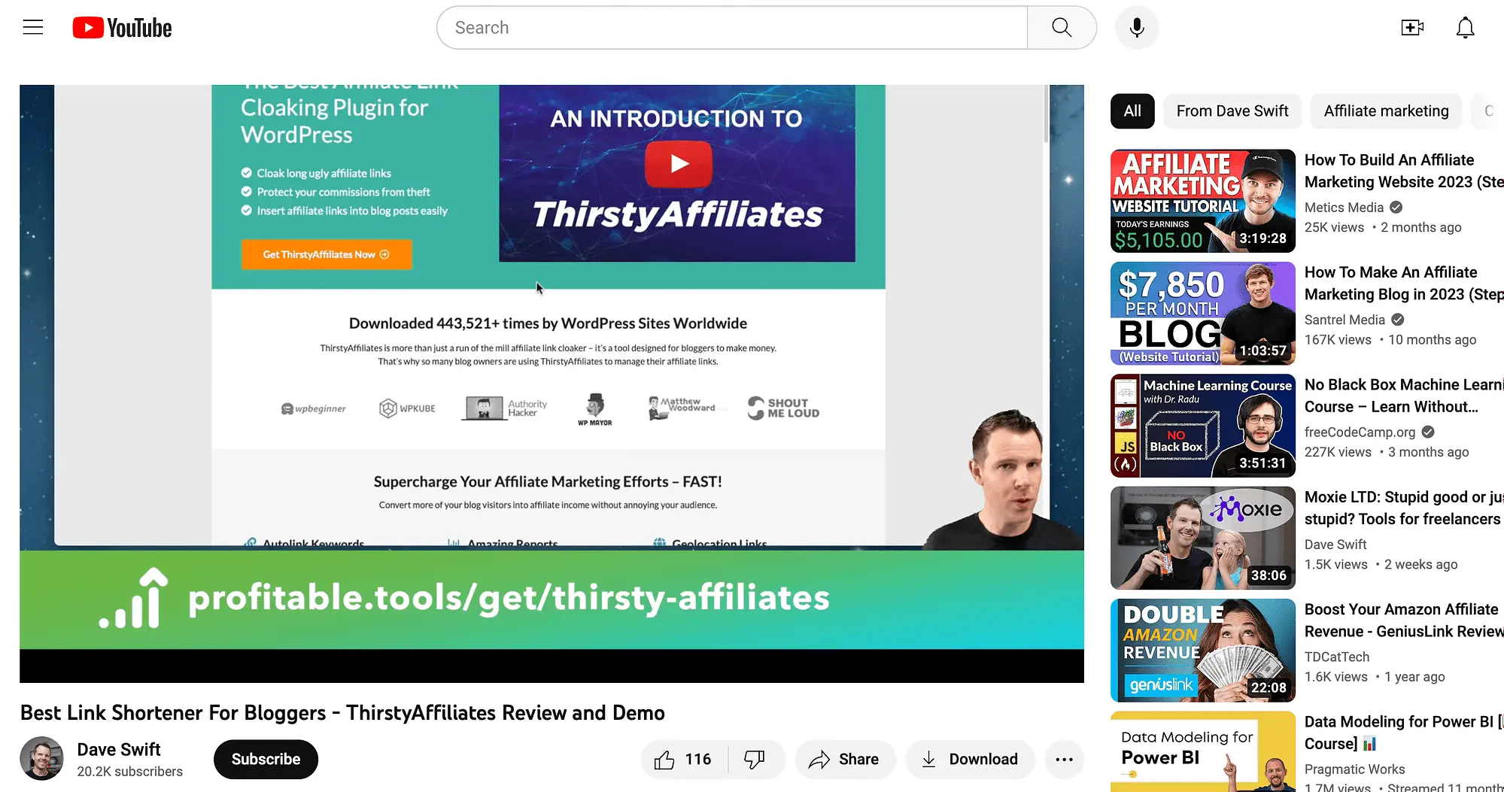Click '167K views' under Santrel Media video
1504x792 pixels.
pyautogui.click(x=1338, y=340)
